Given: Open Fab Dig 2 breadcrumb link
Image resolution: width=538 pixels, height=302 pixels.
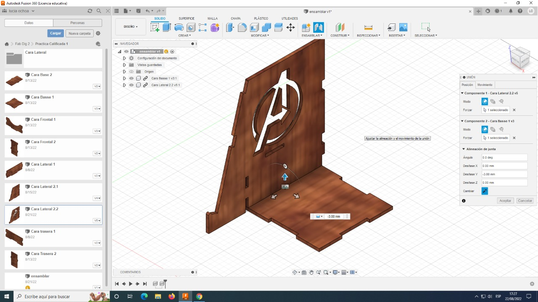Looking at the screenshot, I should click(22, 44).
